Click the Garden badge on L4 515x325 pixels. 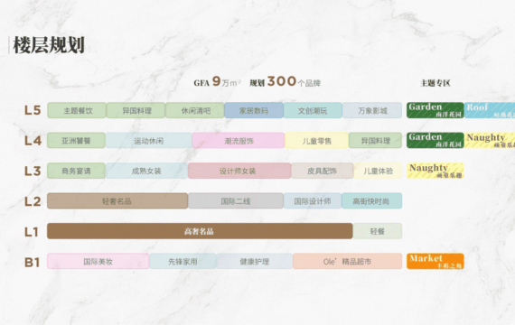click(435, 141)
